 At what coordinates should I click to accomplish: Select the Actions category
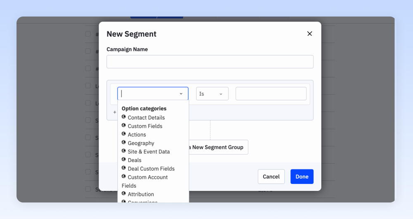(x=137, y=134)
